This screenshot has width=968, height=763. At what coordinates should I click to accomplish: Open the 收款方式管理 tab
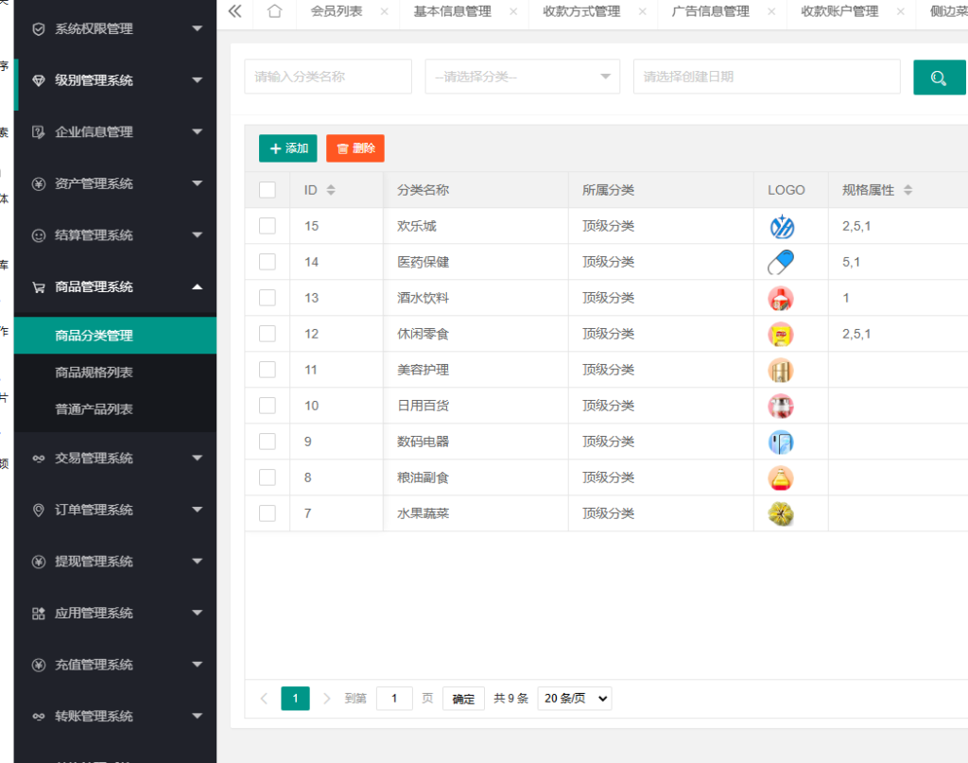[579, 13]
